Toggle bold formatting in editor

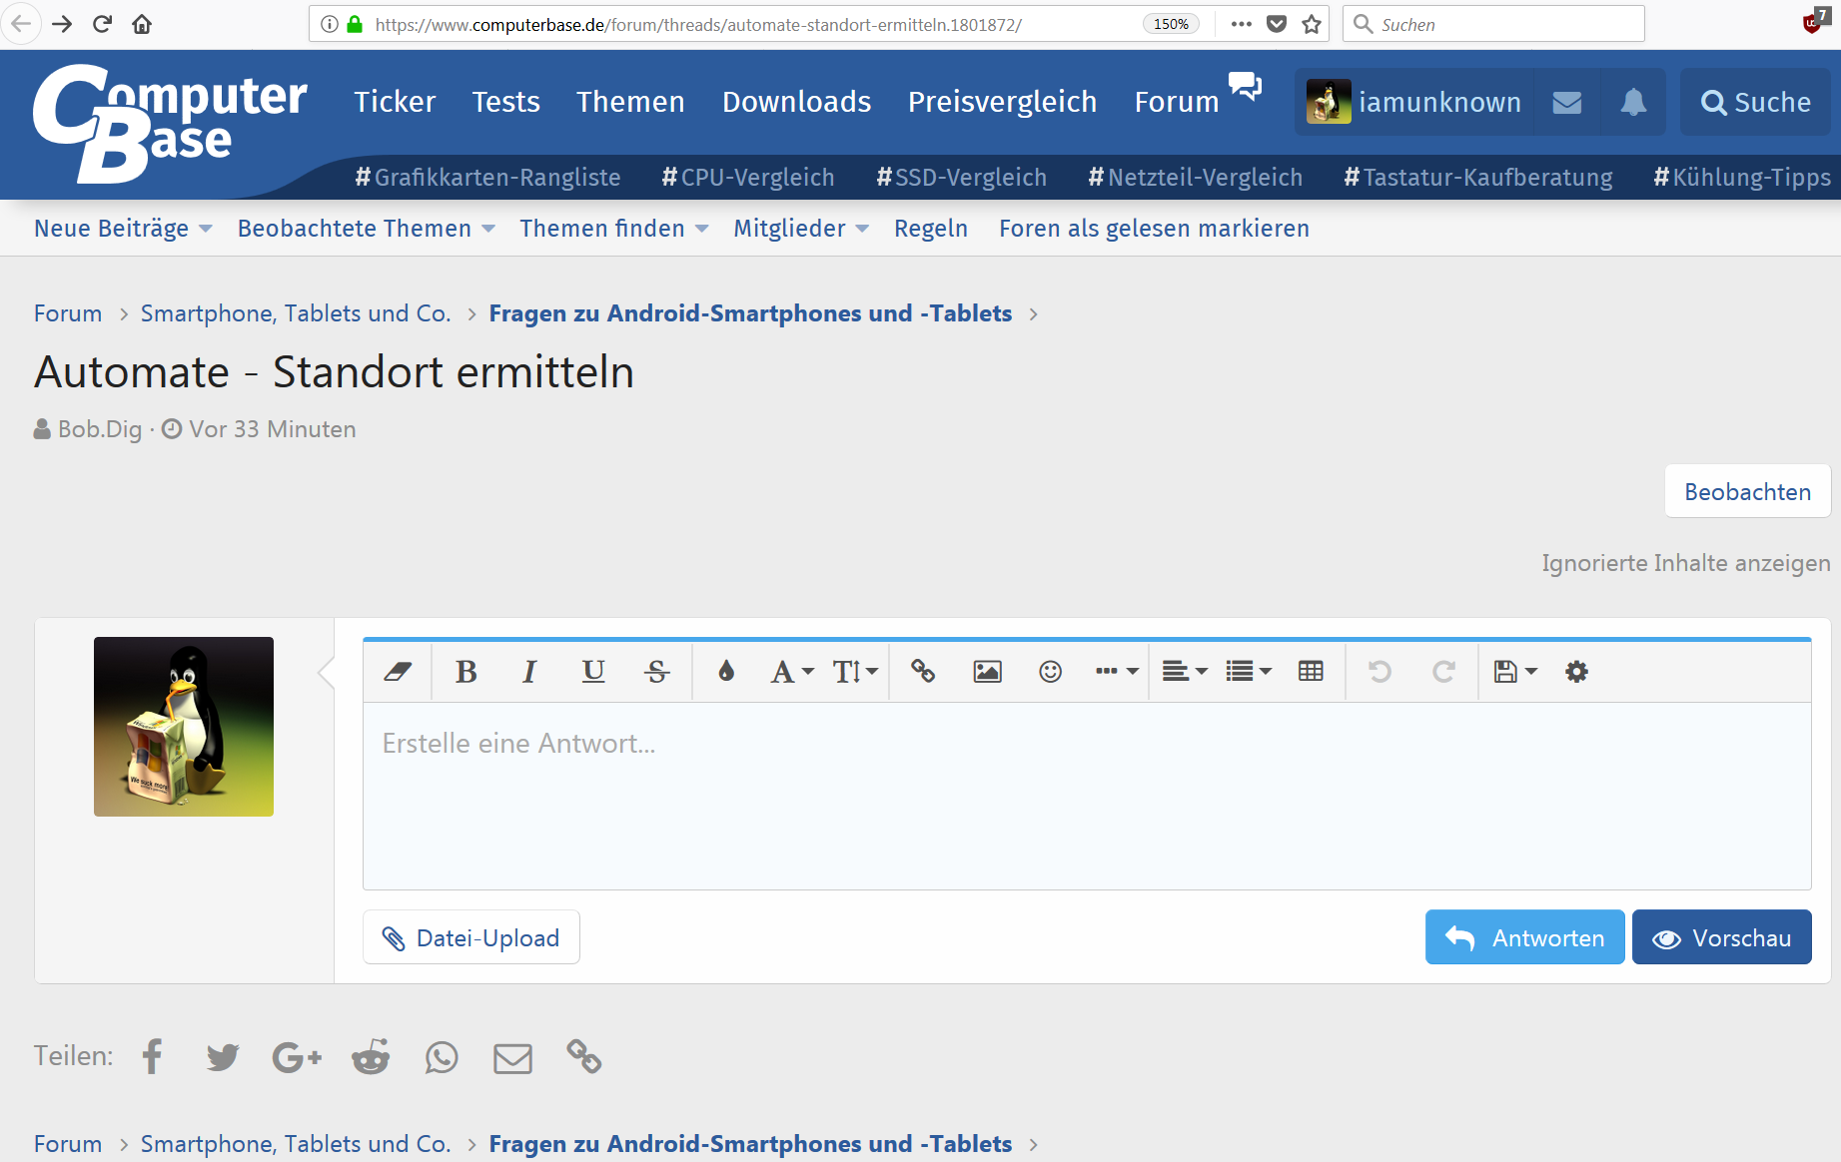pyautogui.click(x=465, y=672)
